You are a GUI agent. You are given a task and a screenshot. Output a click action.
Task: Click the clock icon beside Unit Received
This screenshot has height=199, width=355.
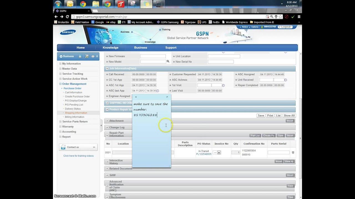(285, 80)
